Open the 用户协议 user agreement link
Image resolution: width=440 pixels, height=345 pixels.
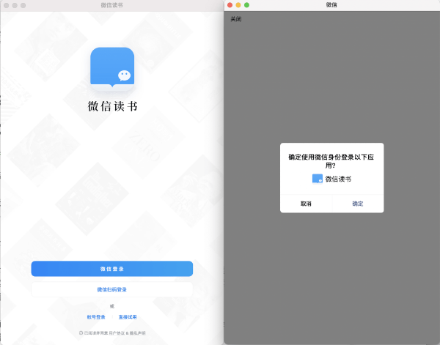point(117,333)
